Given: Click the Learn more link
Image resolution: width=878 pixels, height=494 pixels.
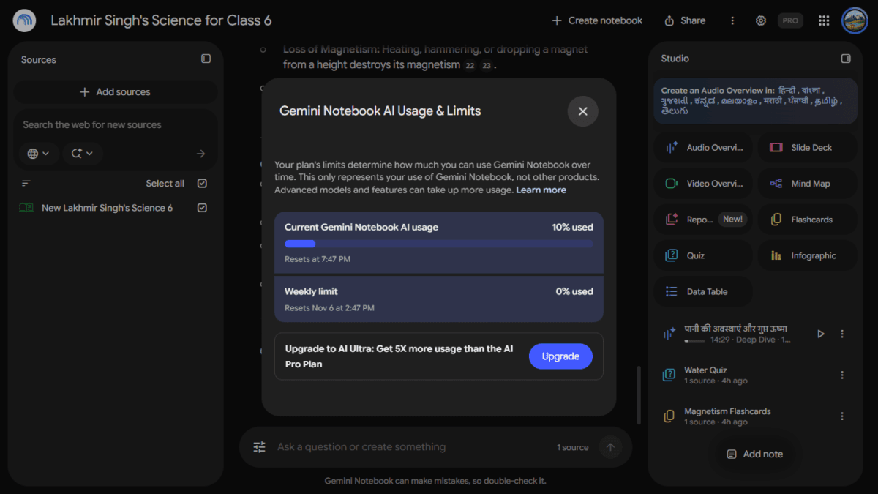Looking at the screenshot, I should point(541,190).
